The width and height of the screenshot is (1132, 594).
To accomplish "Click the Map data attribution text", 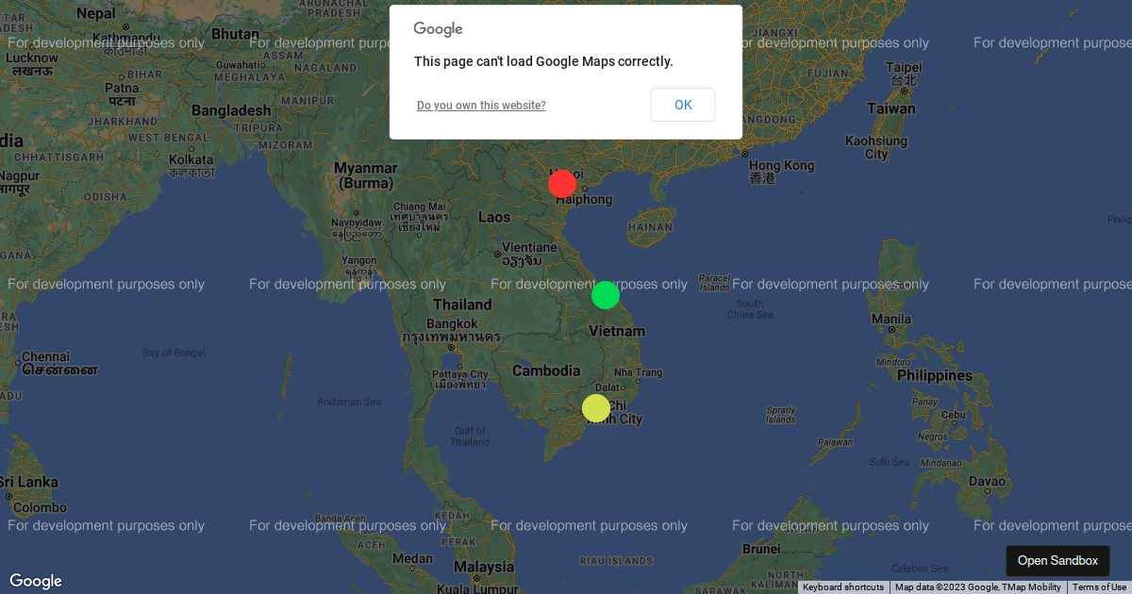I will (x=978, y=586).
